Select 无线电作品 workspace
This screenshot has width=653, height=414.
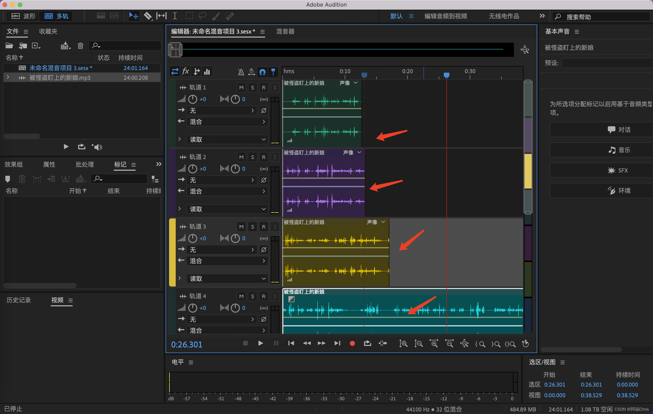click(x=504, y=16)
